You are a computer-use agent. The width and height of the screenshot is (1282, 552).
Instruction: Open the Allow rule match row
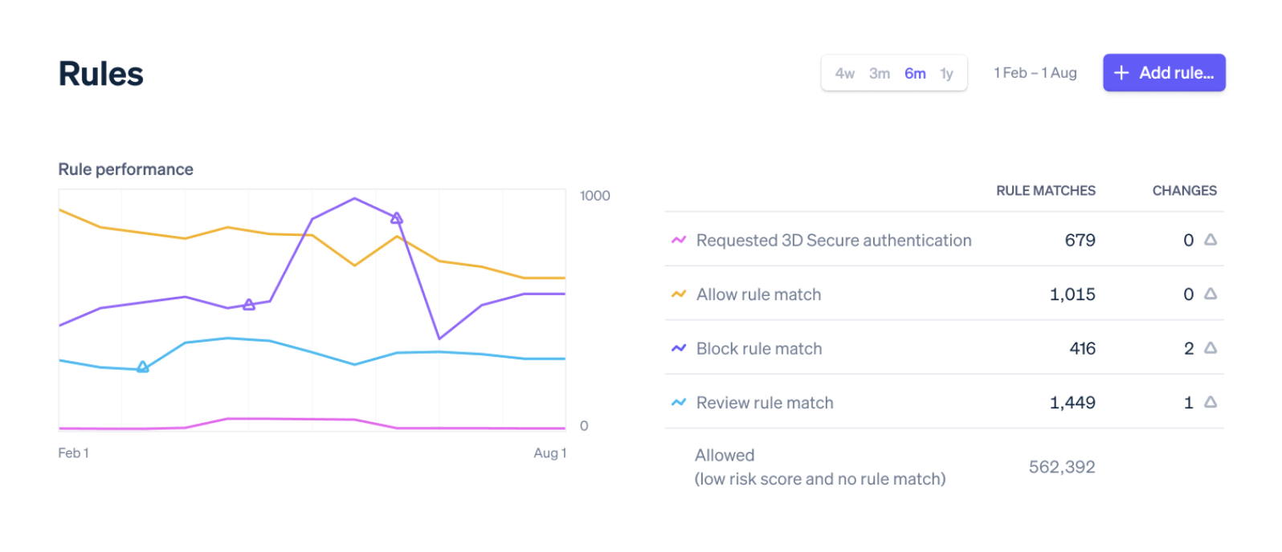tap(758, 294)
